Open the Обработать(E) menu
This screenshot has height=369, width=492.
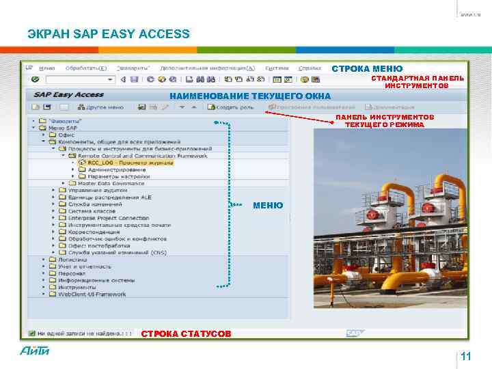pos(86,68)
